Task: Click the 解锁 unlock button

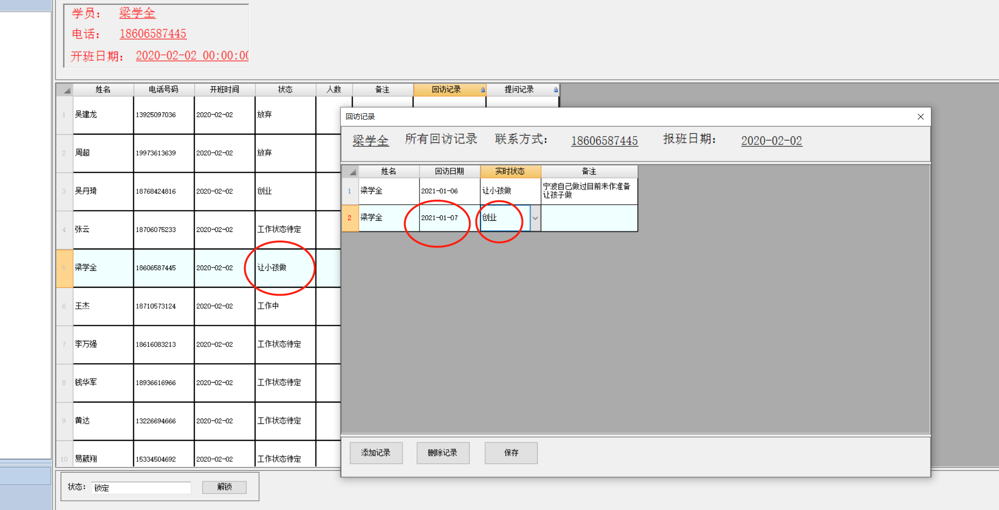Action: [224, 487]
